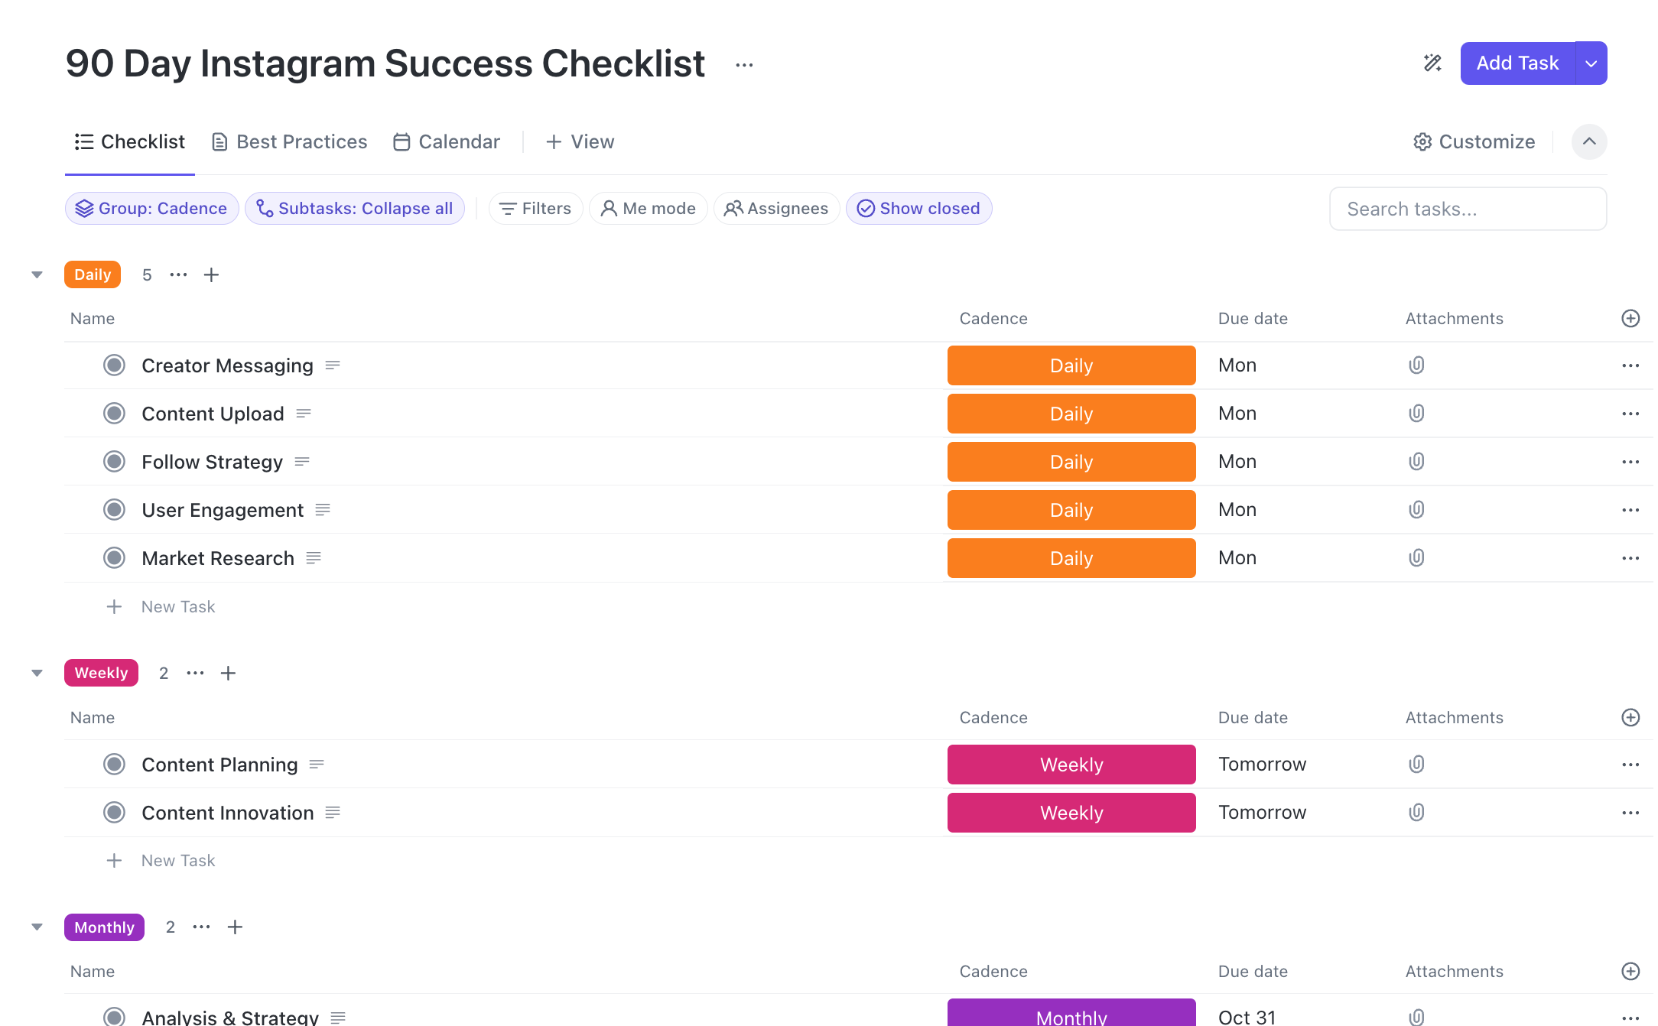Open Group: Cadence dropdown
Image resolution: width=1658 pixels, height=1026 pixels.
coord(152,208)
